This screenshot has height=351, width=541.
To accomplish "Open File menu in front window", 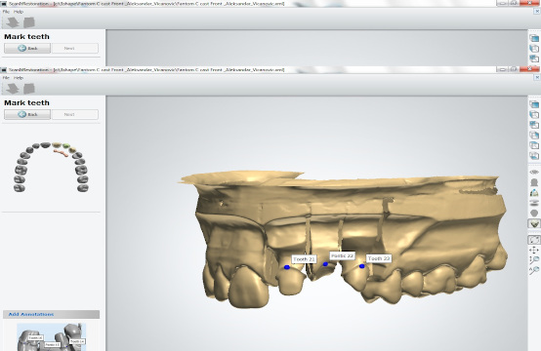I will (x=6, y=78).
